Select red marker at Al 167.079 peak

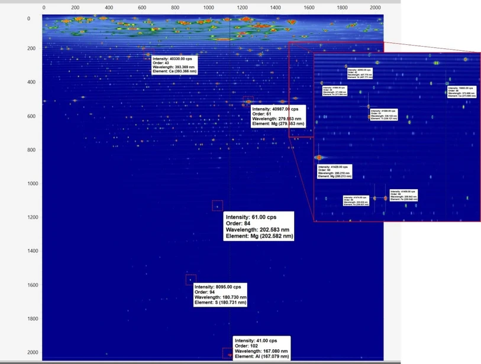(x=228, y=353)
